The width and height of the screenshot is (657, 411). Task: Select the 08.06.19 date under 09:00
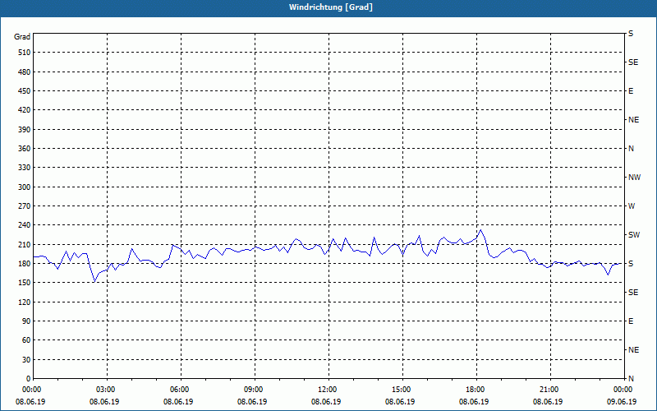(252, 402)
